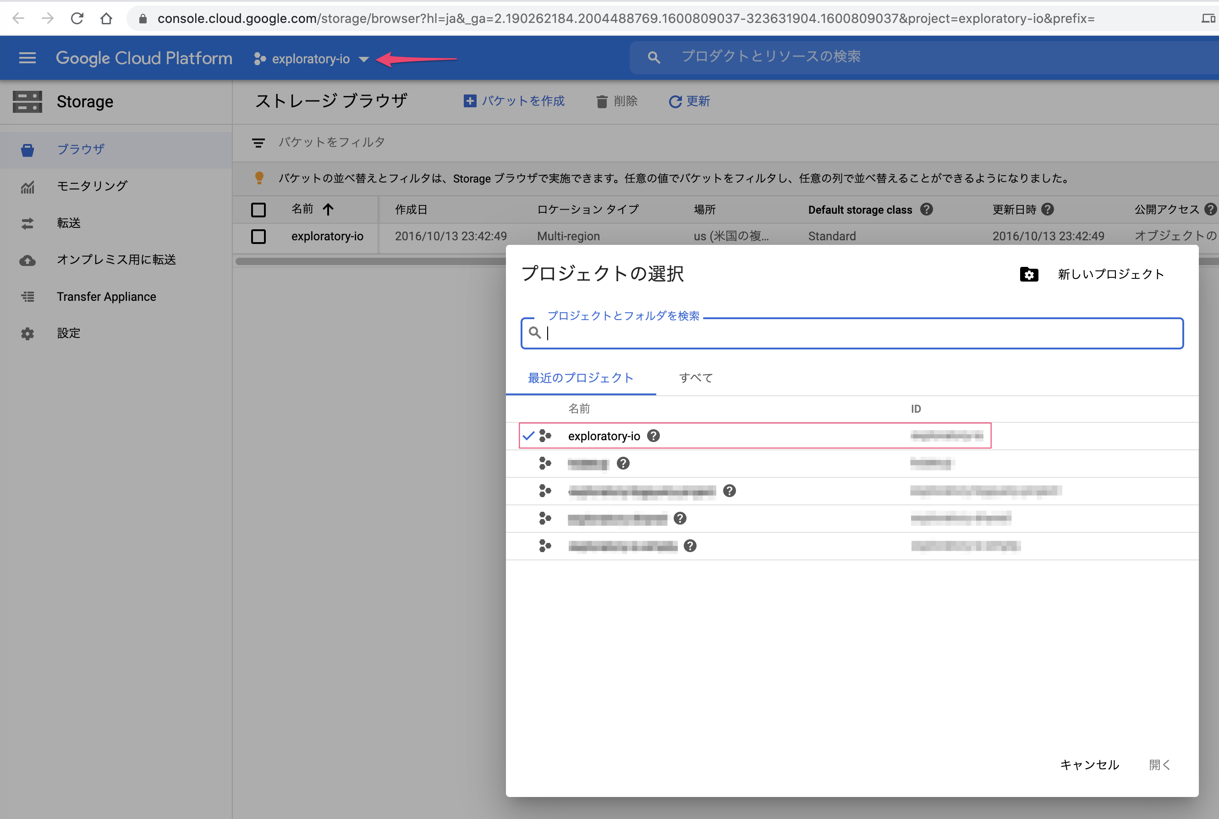Click the help icon on the last project row
Viewport: 1219px width, 819px height.
coord(690,546)
